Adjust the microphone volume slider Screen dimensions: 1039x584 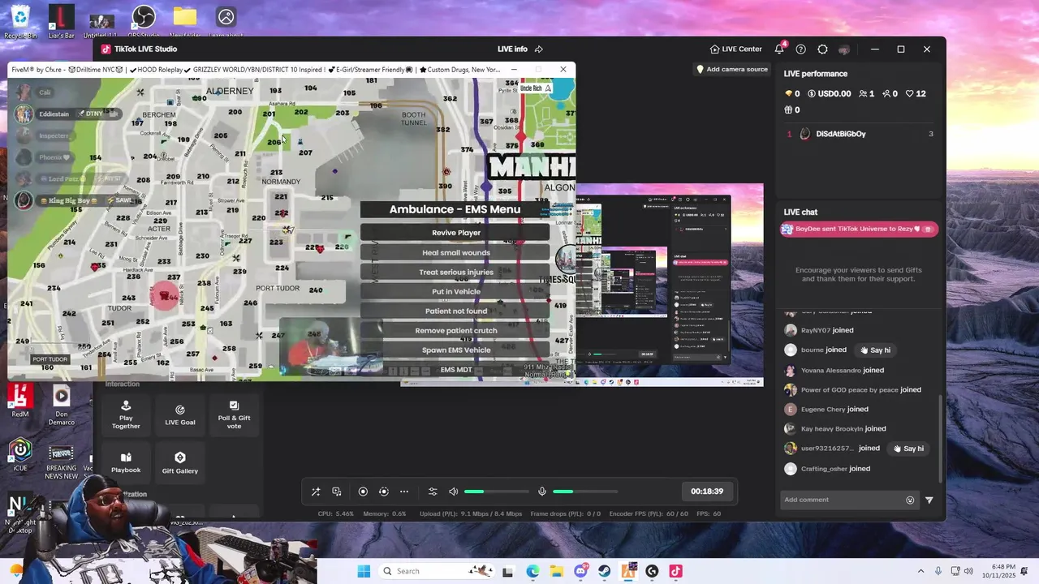click(x=584, y=492)
